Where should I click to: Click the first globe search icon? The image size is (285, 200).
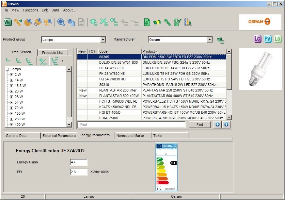click(28, 22)
